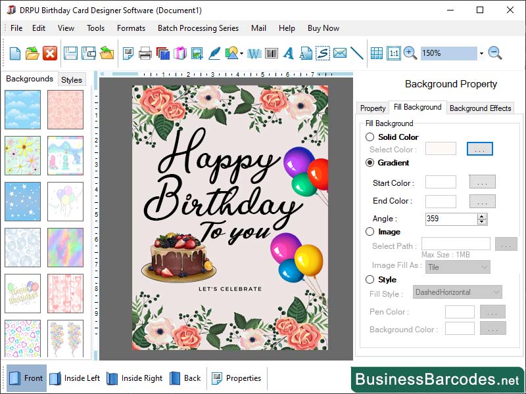526x394 pixels.
Task: Click the 1:1 zoom icon
Action: (x=393, y=54)
